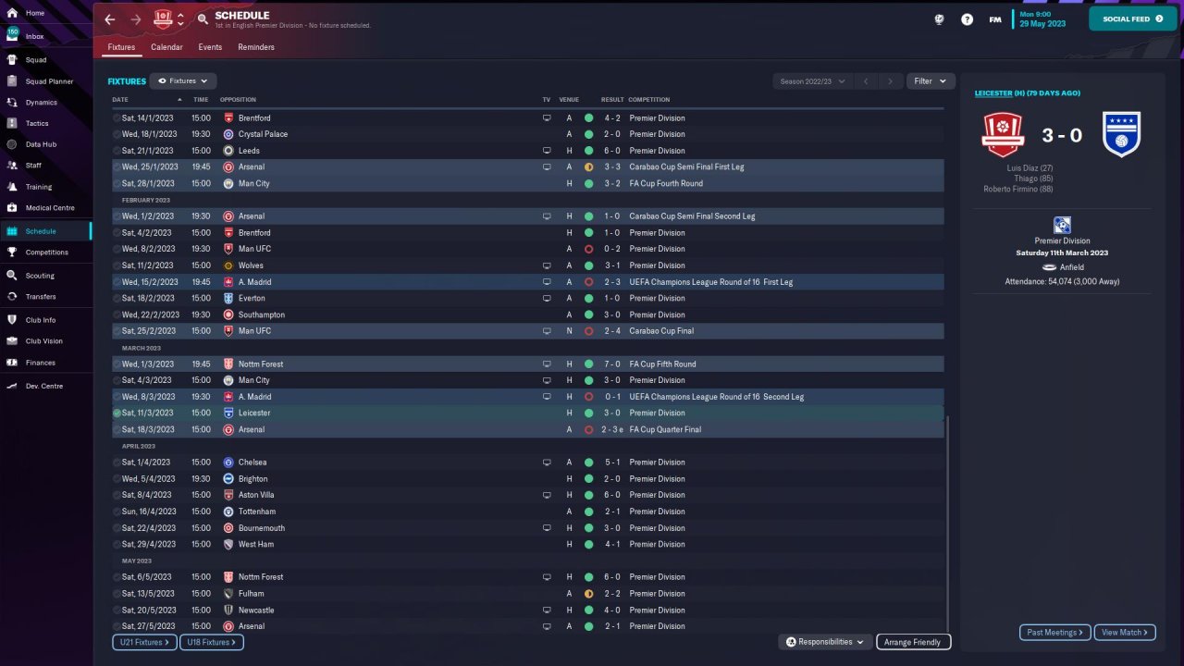Click the 29 May 2023 date display

coord(1041,24)
